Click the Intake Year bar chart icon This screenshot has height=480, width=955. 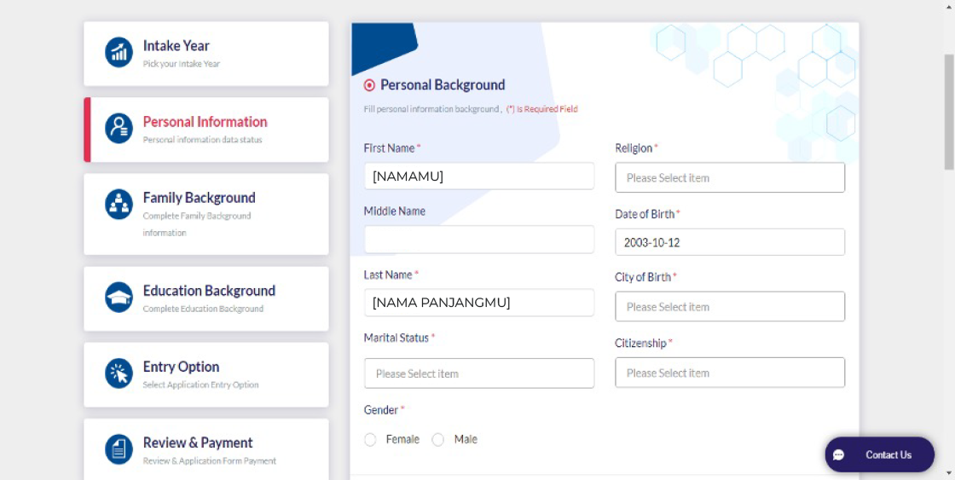(x=119, y=52)
